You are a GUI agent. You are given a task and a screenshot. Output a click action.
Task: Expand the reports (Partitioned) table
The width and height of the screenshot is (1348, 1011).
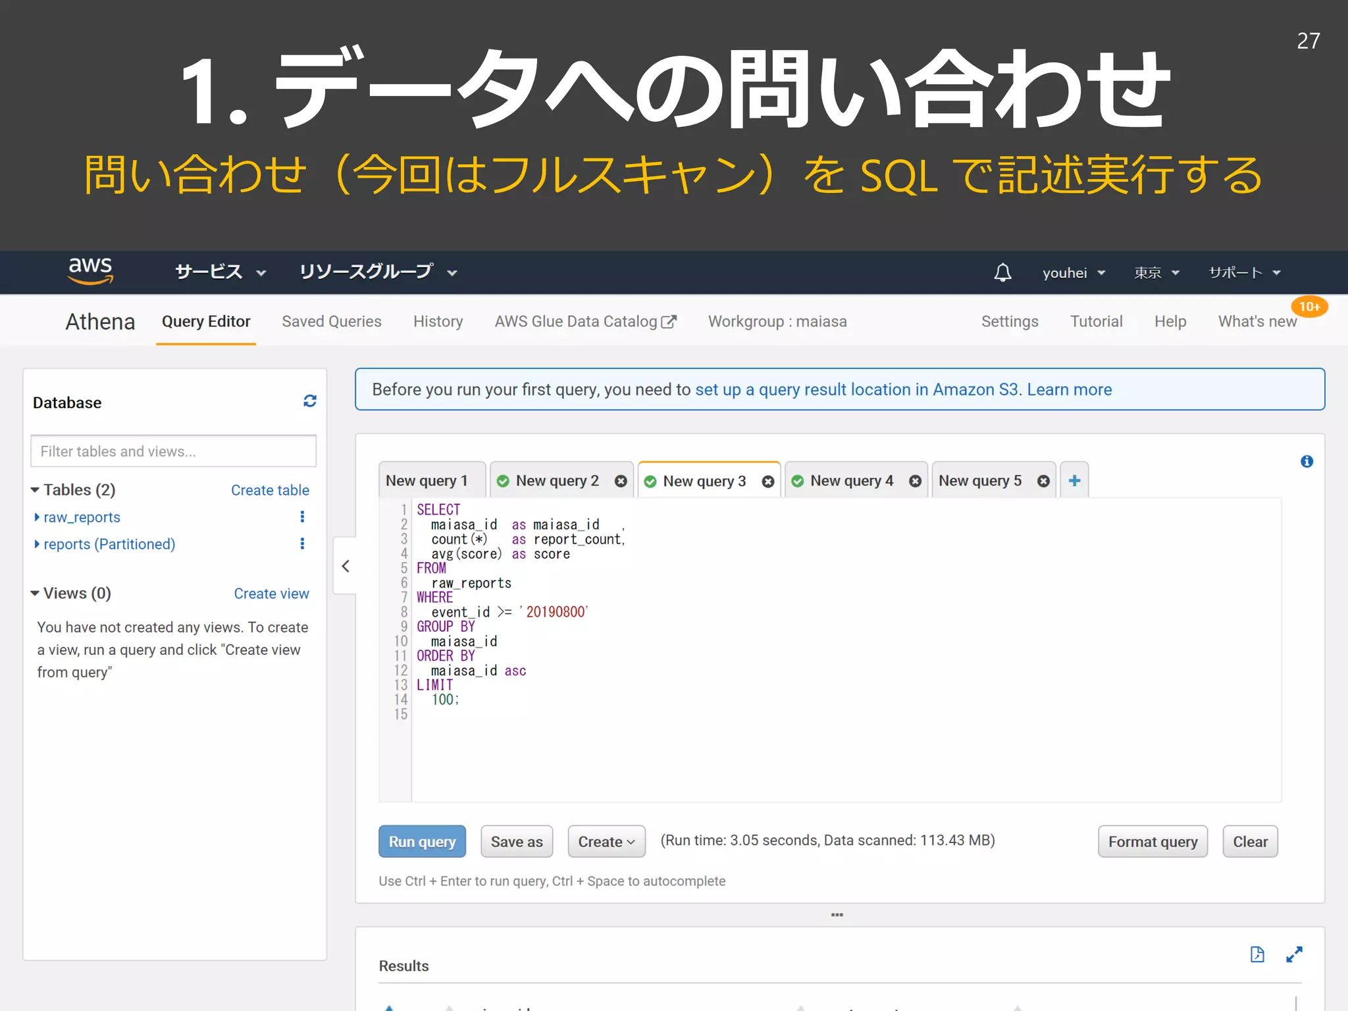pos(37,544)
